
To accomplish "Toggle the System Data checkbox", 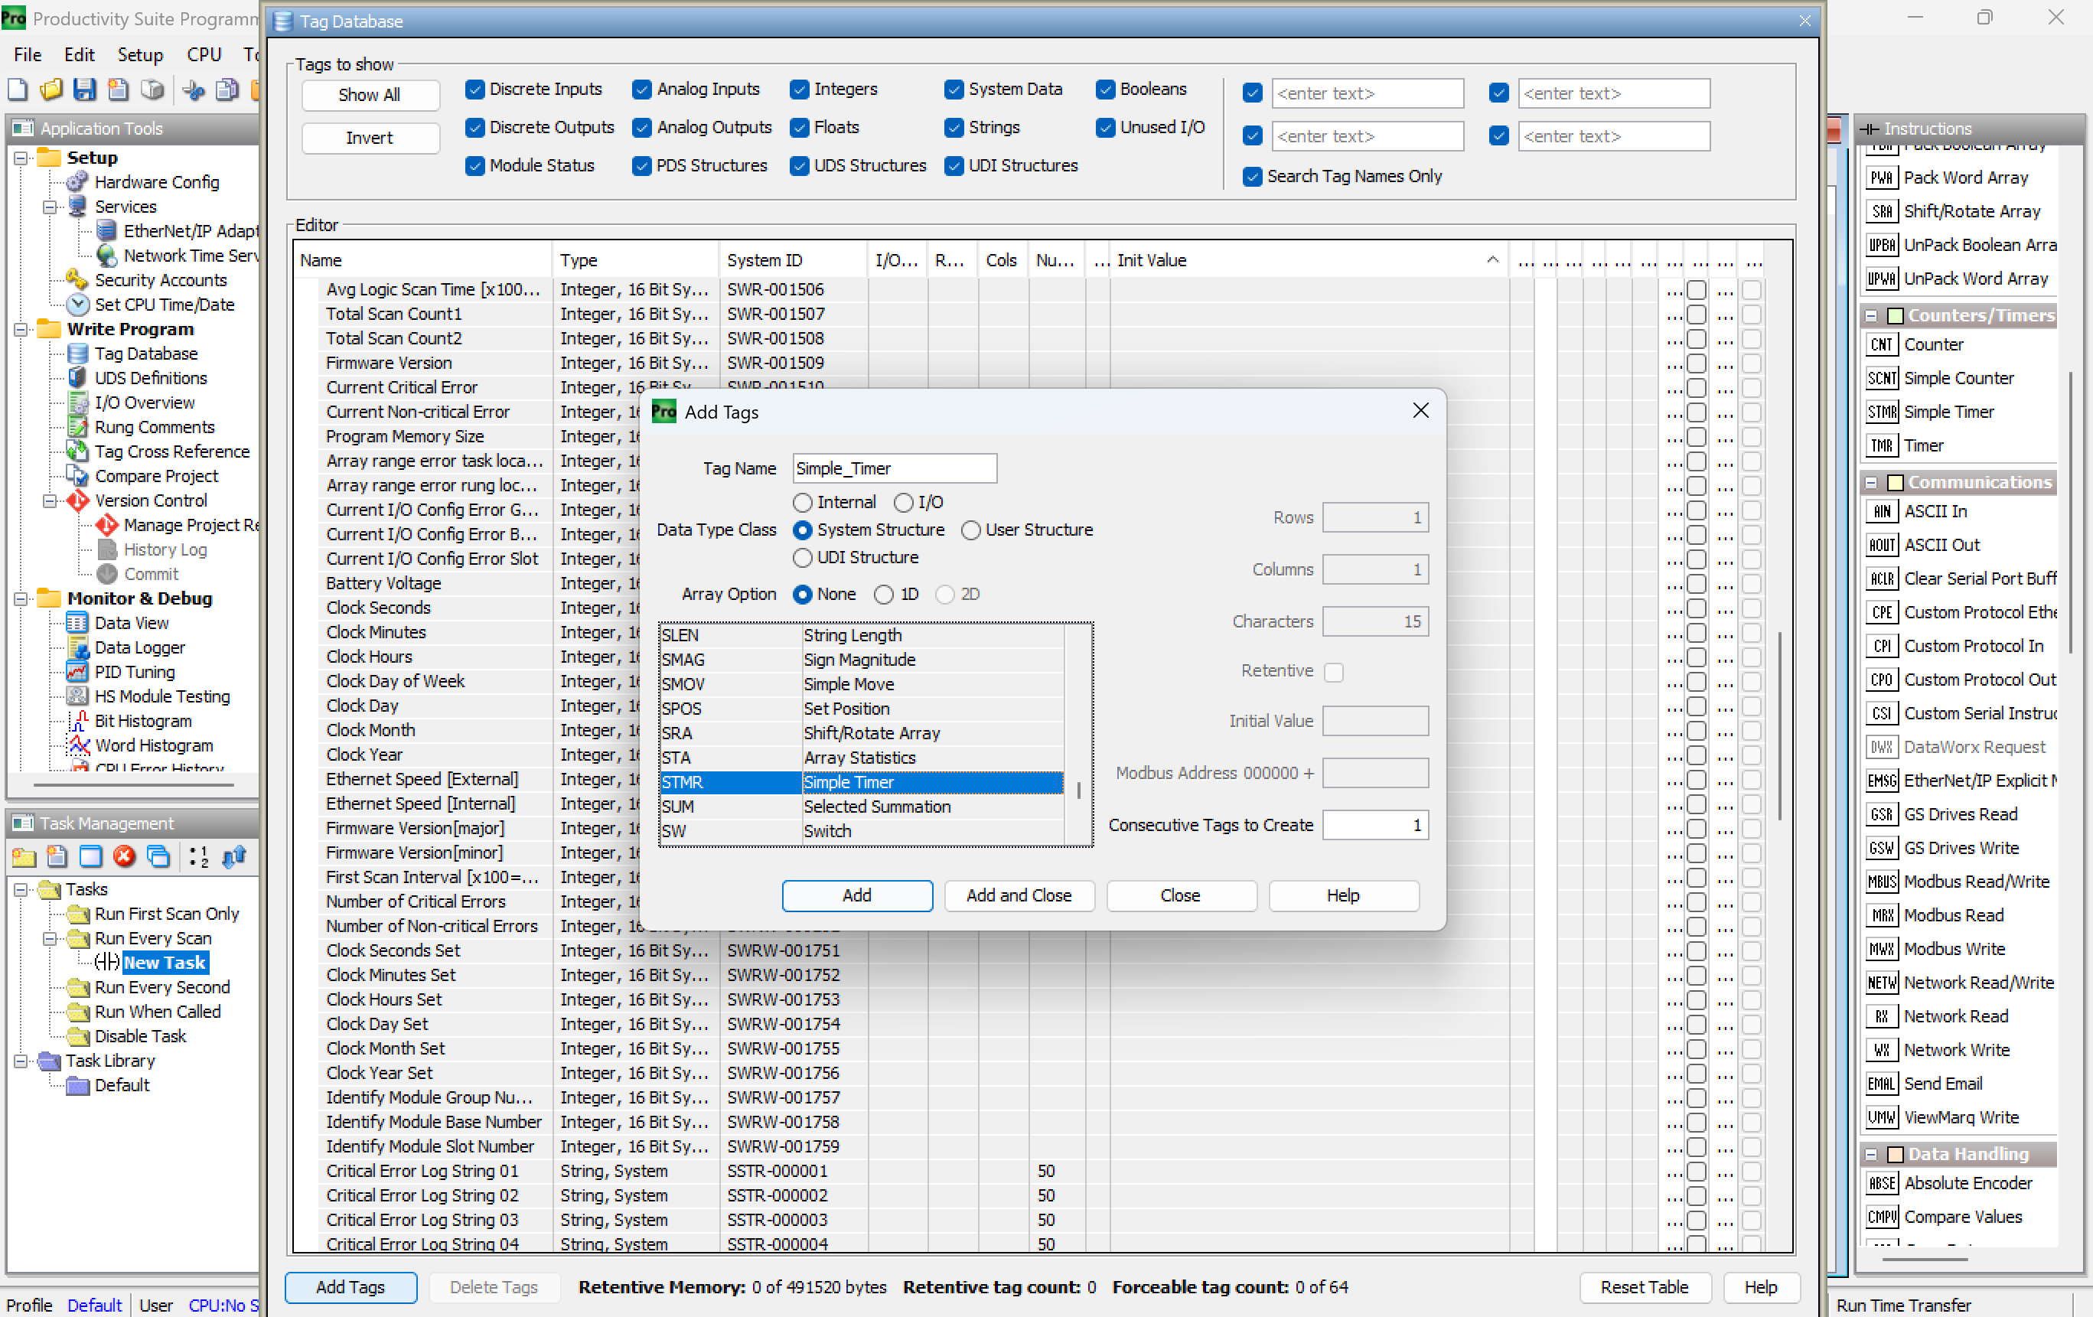I will (x=954, y=89).
